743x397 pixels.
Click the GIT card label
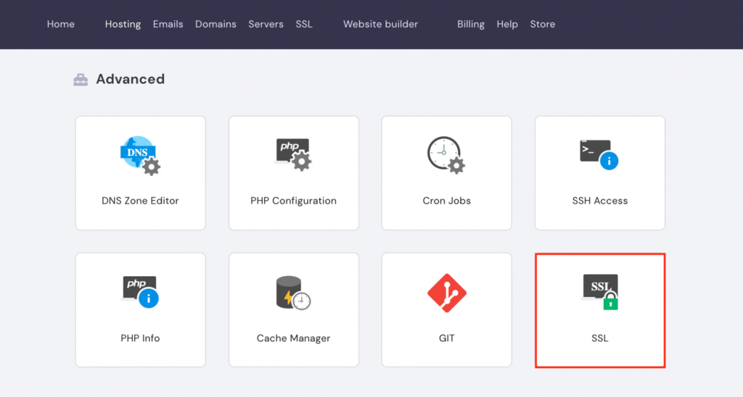[446, 338]
